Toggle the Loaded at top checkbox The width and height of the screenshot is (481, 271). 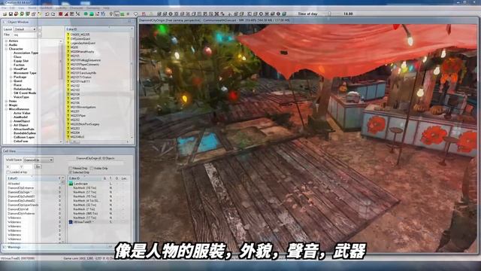(8, 172)
